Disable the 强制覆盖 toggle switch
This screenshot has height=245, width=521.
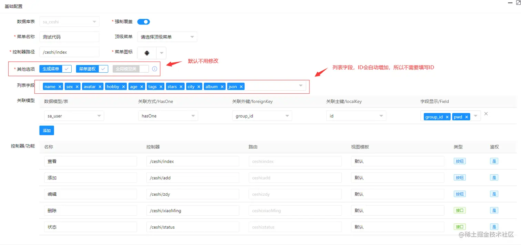[x=143, y=21]
